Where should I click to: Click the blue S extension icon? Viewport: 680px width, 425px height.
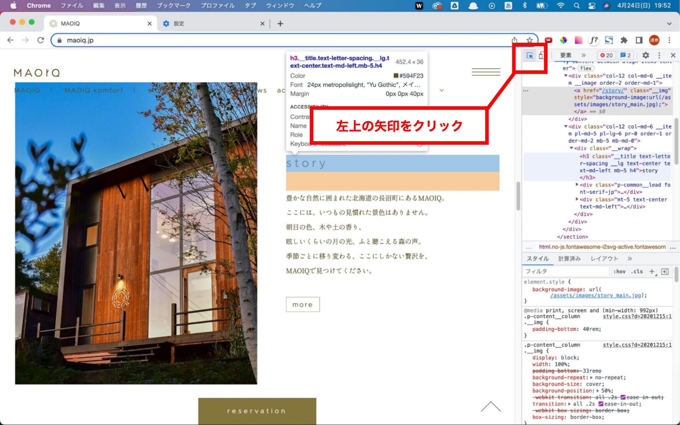[x=609, y=40]
